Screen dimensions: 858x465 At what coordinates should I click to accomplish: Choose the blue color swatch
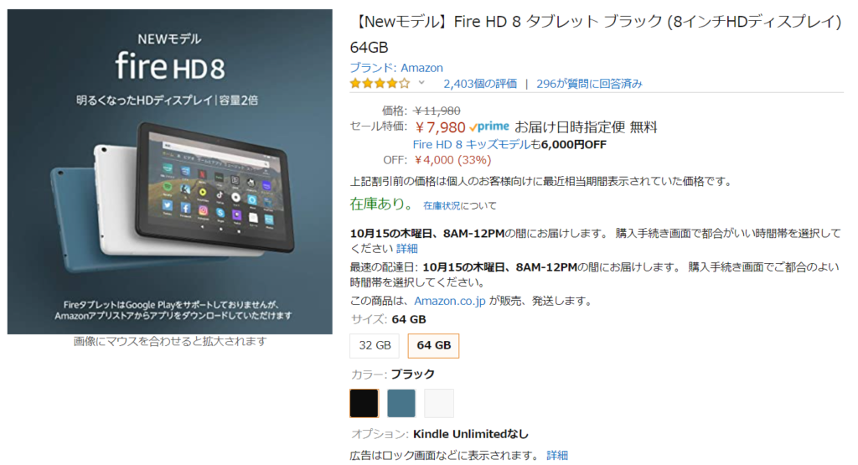tap(401, 403)
